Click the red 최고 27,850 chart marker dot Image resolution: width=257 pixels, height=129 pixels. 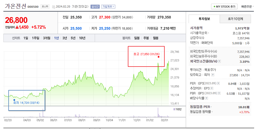tap(158, 57)
